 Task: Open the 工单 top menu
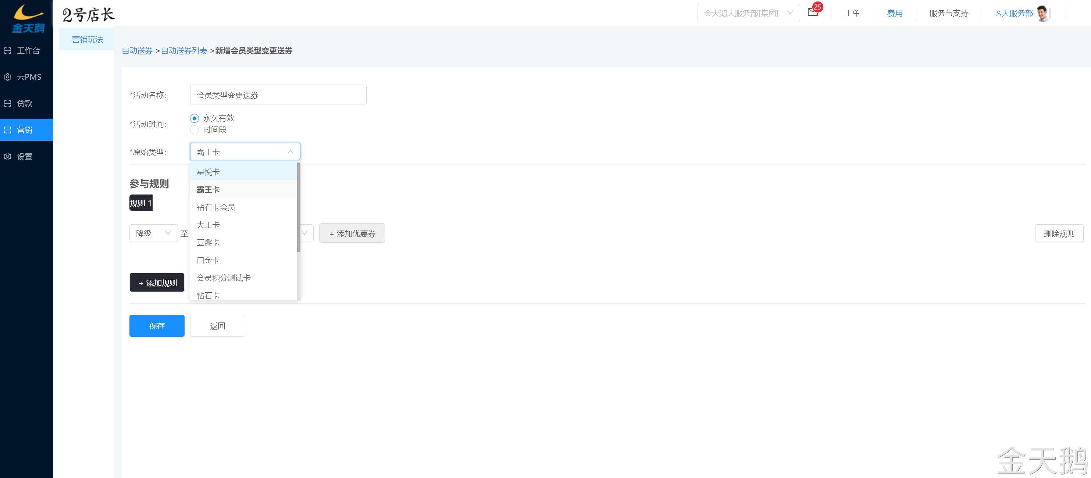[852, 13]
